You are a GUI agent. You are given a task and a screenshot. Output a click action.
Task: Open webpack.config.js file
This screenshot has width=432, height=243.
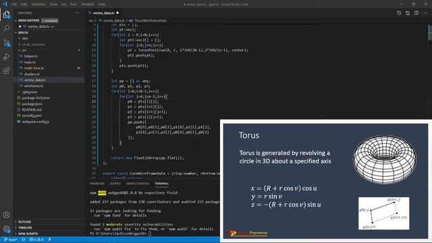pyautogui.click(x=36, y=122)
